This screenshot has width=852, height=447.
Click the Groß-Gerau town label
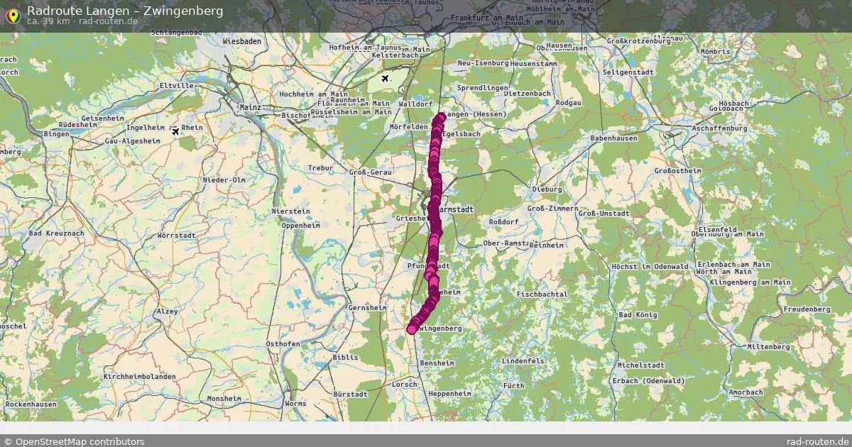click(371, 172)
